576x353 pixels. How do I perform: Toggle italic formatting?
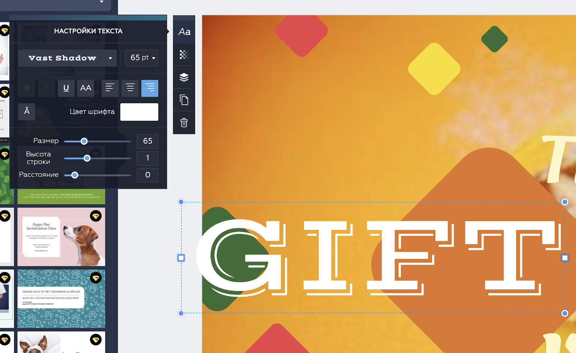click(x=46, y=88)
